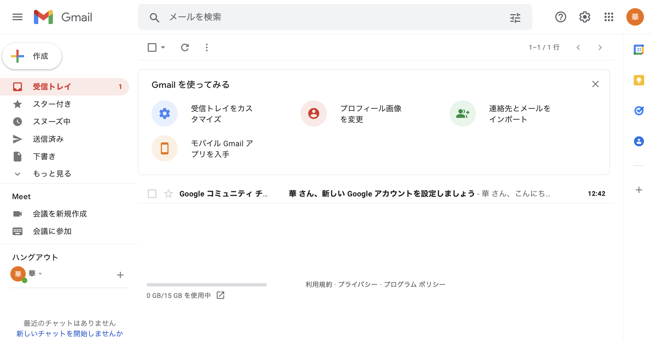The image size is (651, 341).
Task: Click the Google コミュニティ チ… sender name
Action: [x=223, y=194]
